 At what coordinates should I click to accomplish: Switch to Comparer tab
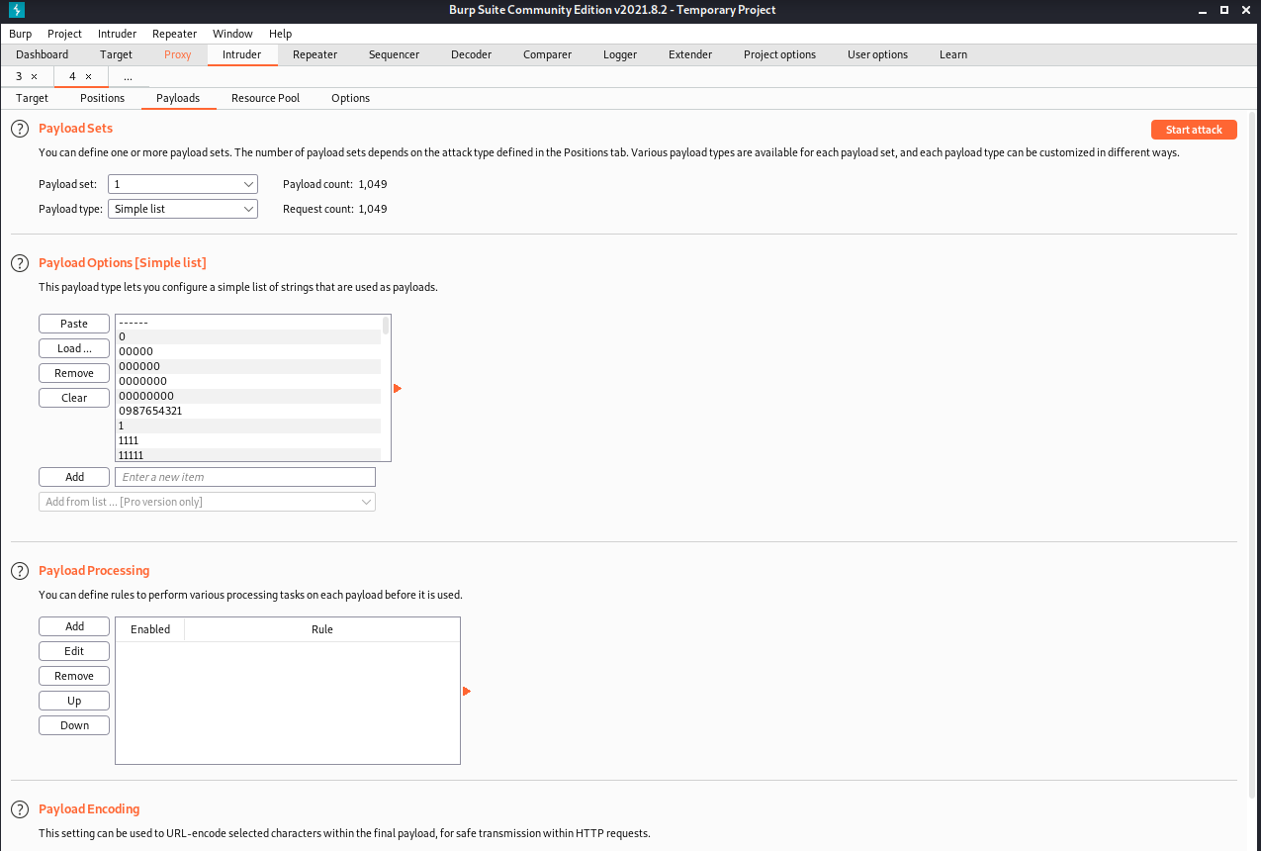click(x=548, y=54)
